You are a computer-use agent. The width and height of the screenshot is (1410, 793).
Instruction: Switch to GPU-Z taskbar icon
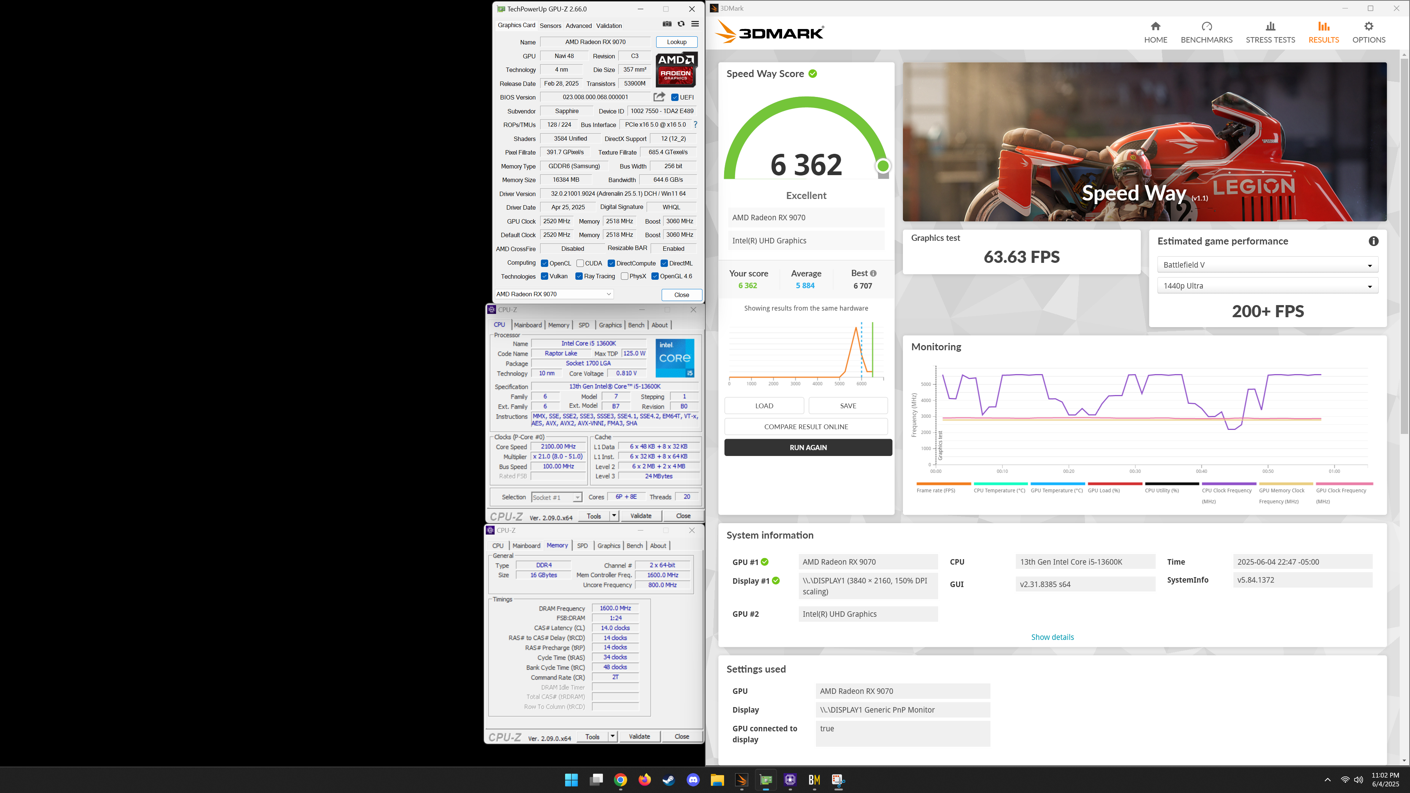coord(766,780)
